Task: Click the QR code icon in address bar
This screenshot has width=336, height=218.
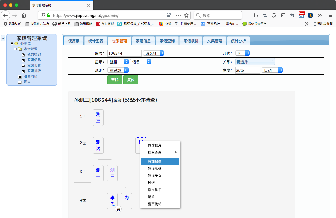Action: (169, 15)
